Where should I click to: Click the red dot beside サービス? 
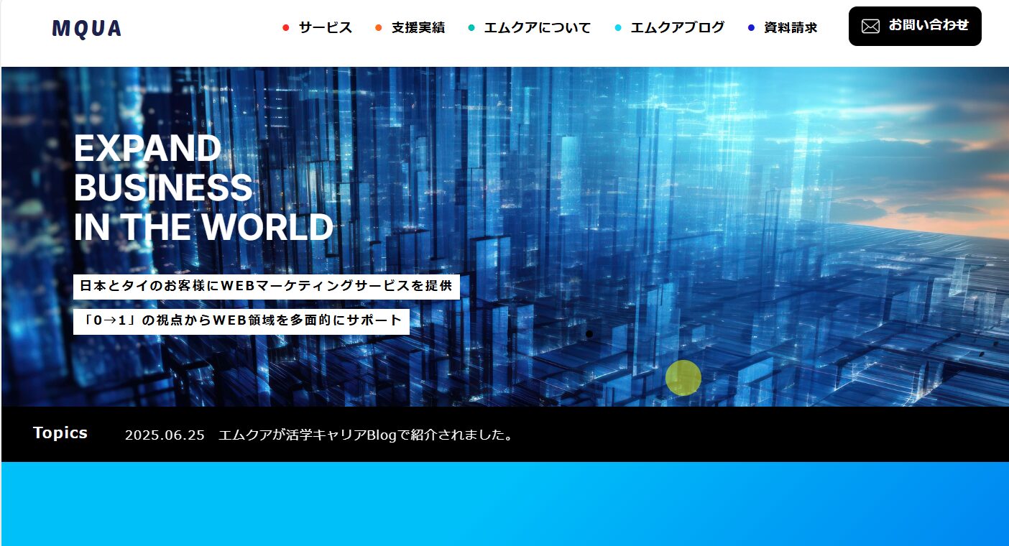(286, 28)
